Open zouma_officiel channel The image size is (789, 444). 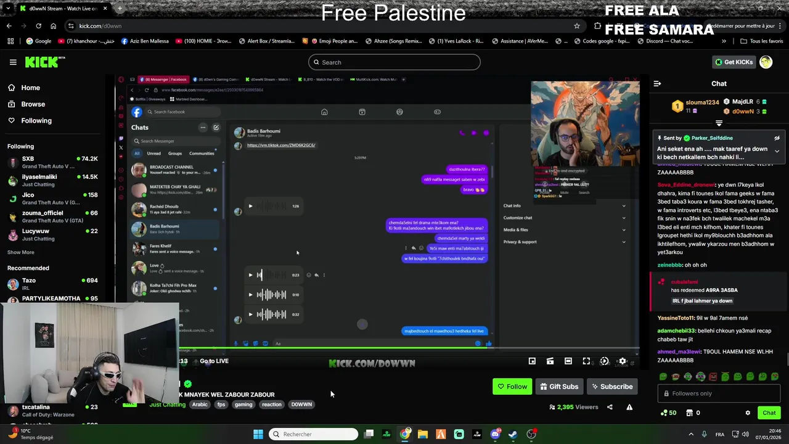[x=52, y=216]
